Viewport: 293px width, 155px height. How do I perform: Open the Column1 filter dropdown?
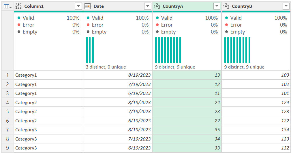78,6
